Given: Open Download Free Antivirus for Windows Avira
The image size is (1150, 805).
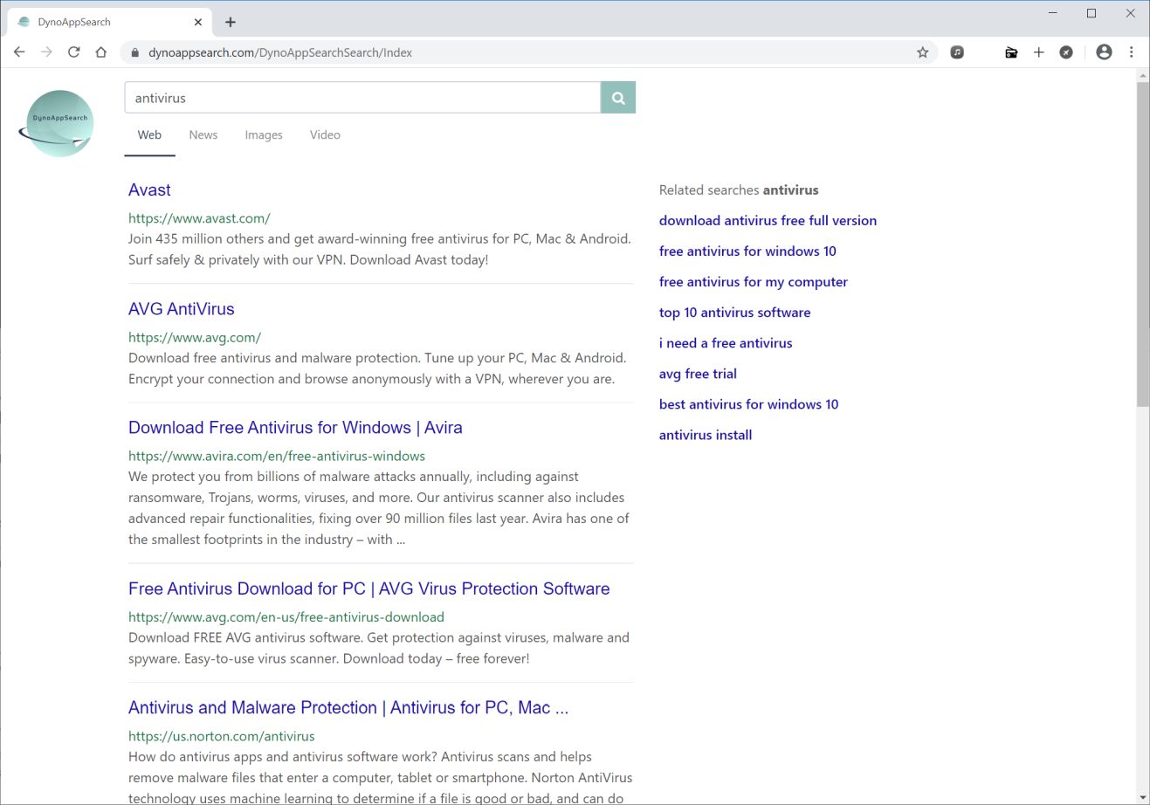Looking at the screenshot, I should pos(295,428).
